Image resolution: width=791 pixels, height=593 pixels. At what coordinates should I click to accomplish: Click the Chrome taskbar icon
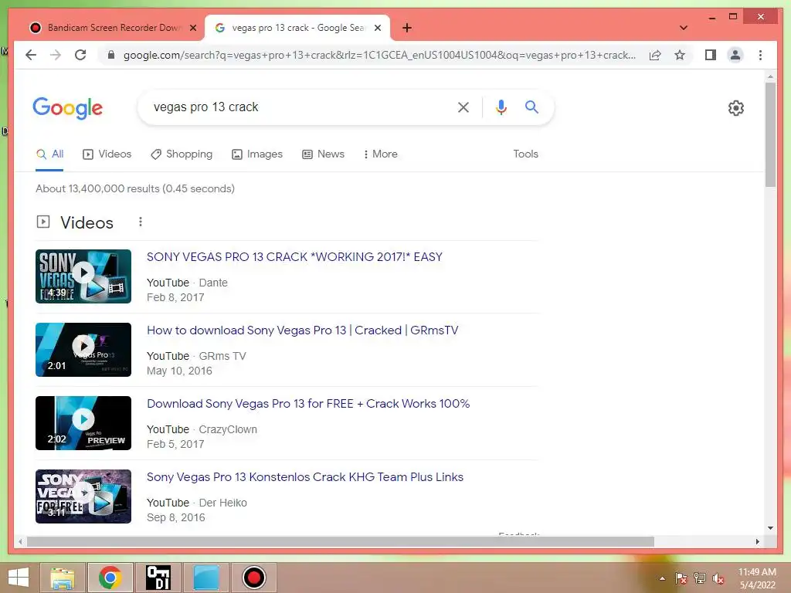click(x=110, y=578)
